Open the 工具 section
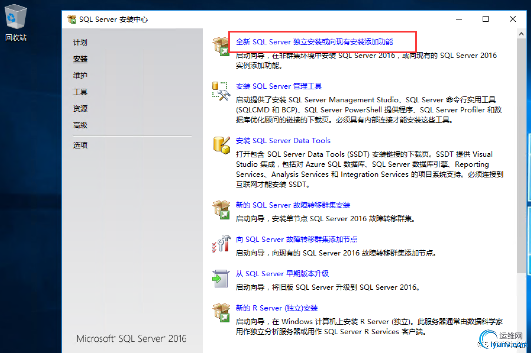Viewport: 531px width, 353px height. [80, 92]
